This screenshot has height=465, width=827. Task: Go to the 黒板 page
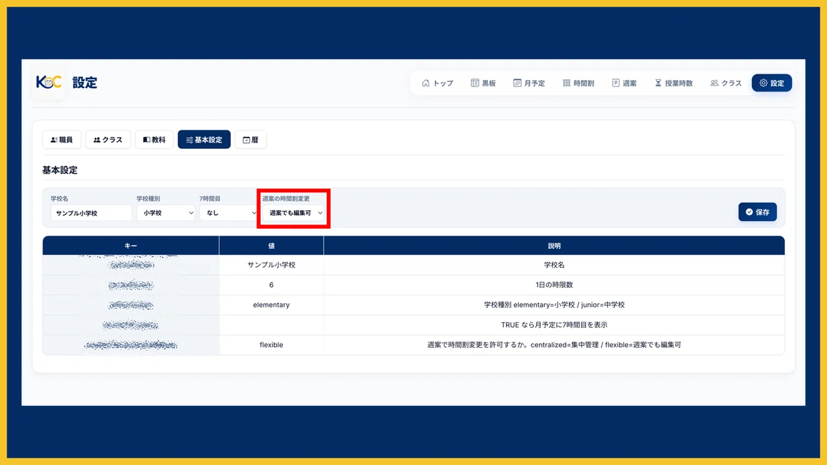483,83
